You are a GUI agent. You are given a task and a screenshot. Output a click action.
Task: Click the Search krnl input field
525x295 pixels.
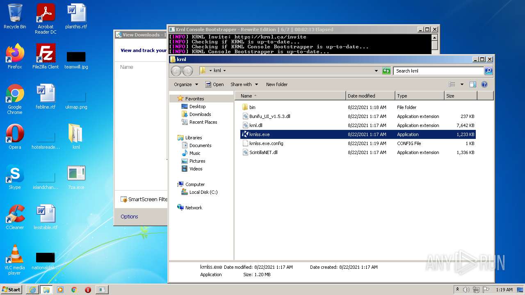[x=438, y=71]
